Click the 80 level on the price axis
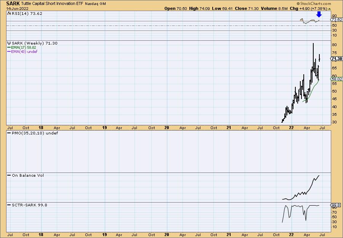Screen dimensions: 343x238 [334, 45]
